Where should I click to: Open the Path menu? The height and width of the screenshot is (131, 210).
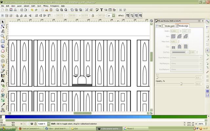pos(33,6)
